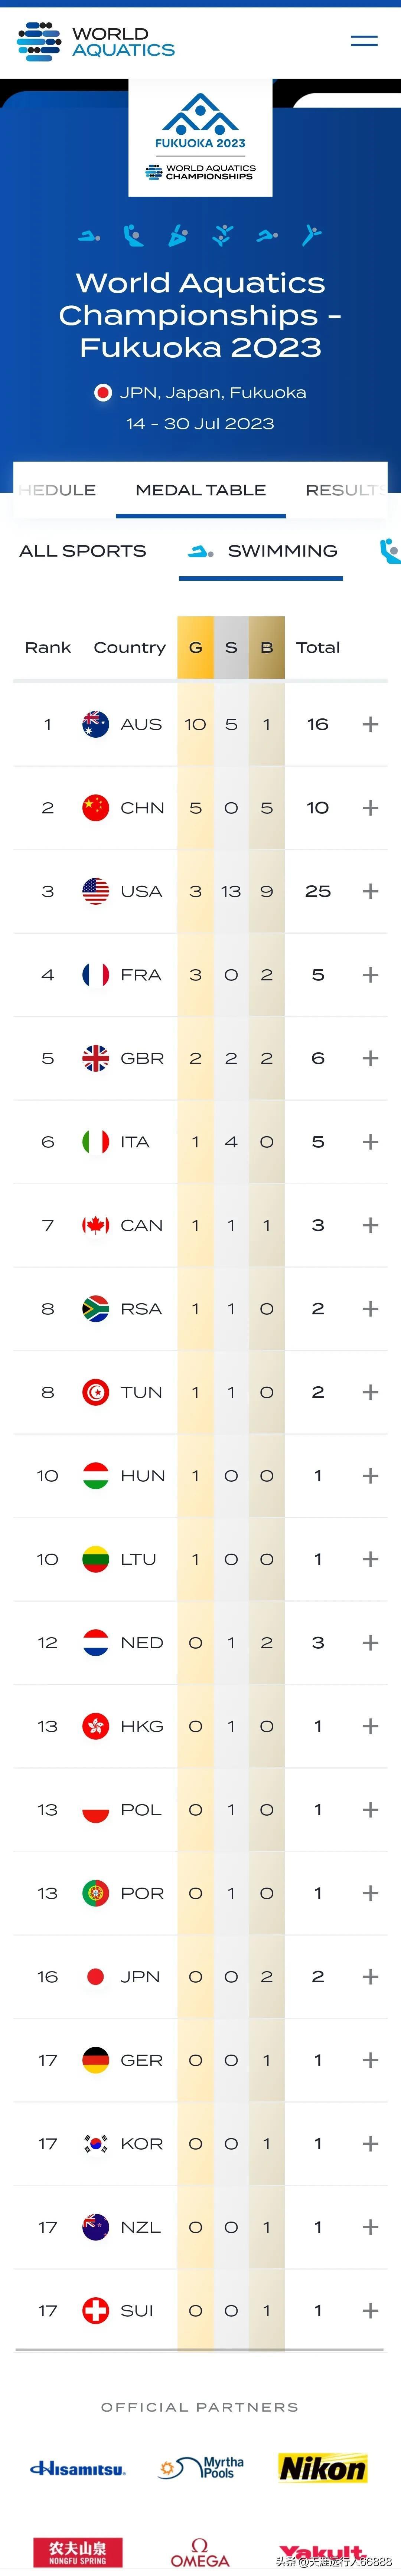The image size is (401, 2576).
Task: Click the Gold column header
Action: pos(195,647)
